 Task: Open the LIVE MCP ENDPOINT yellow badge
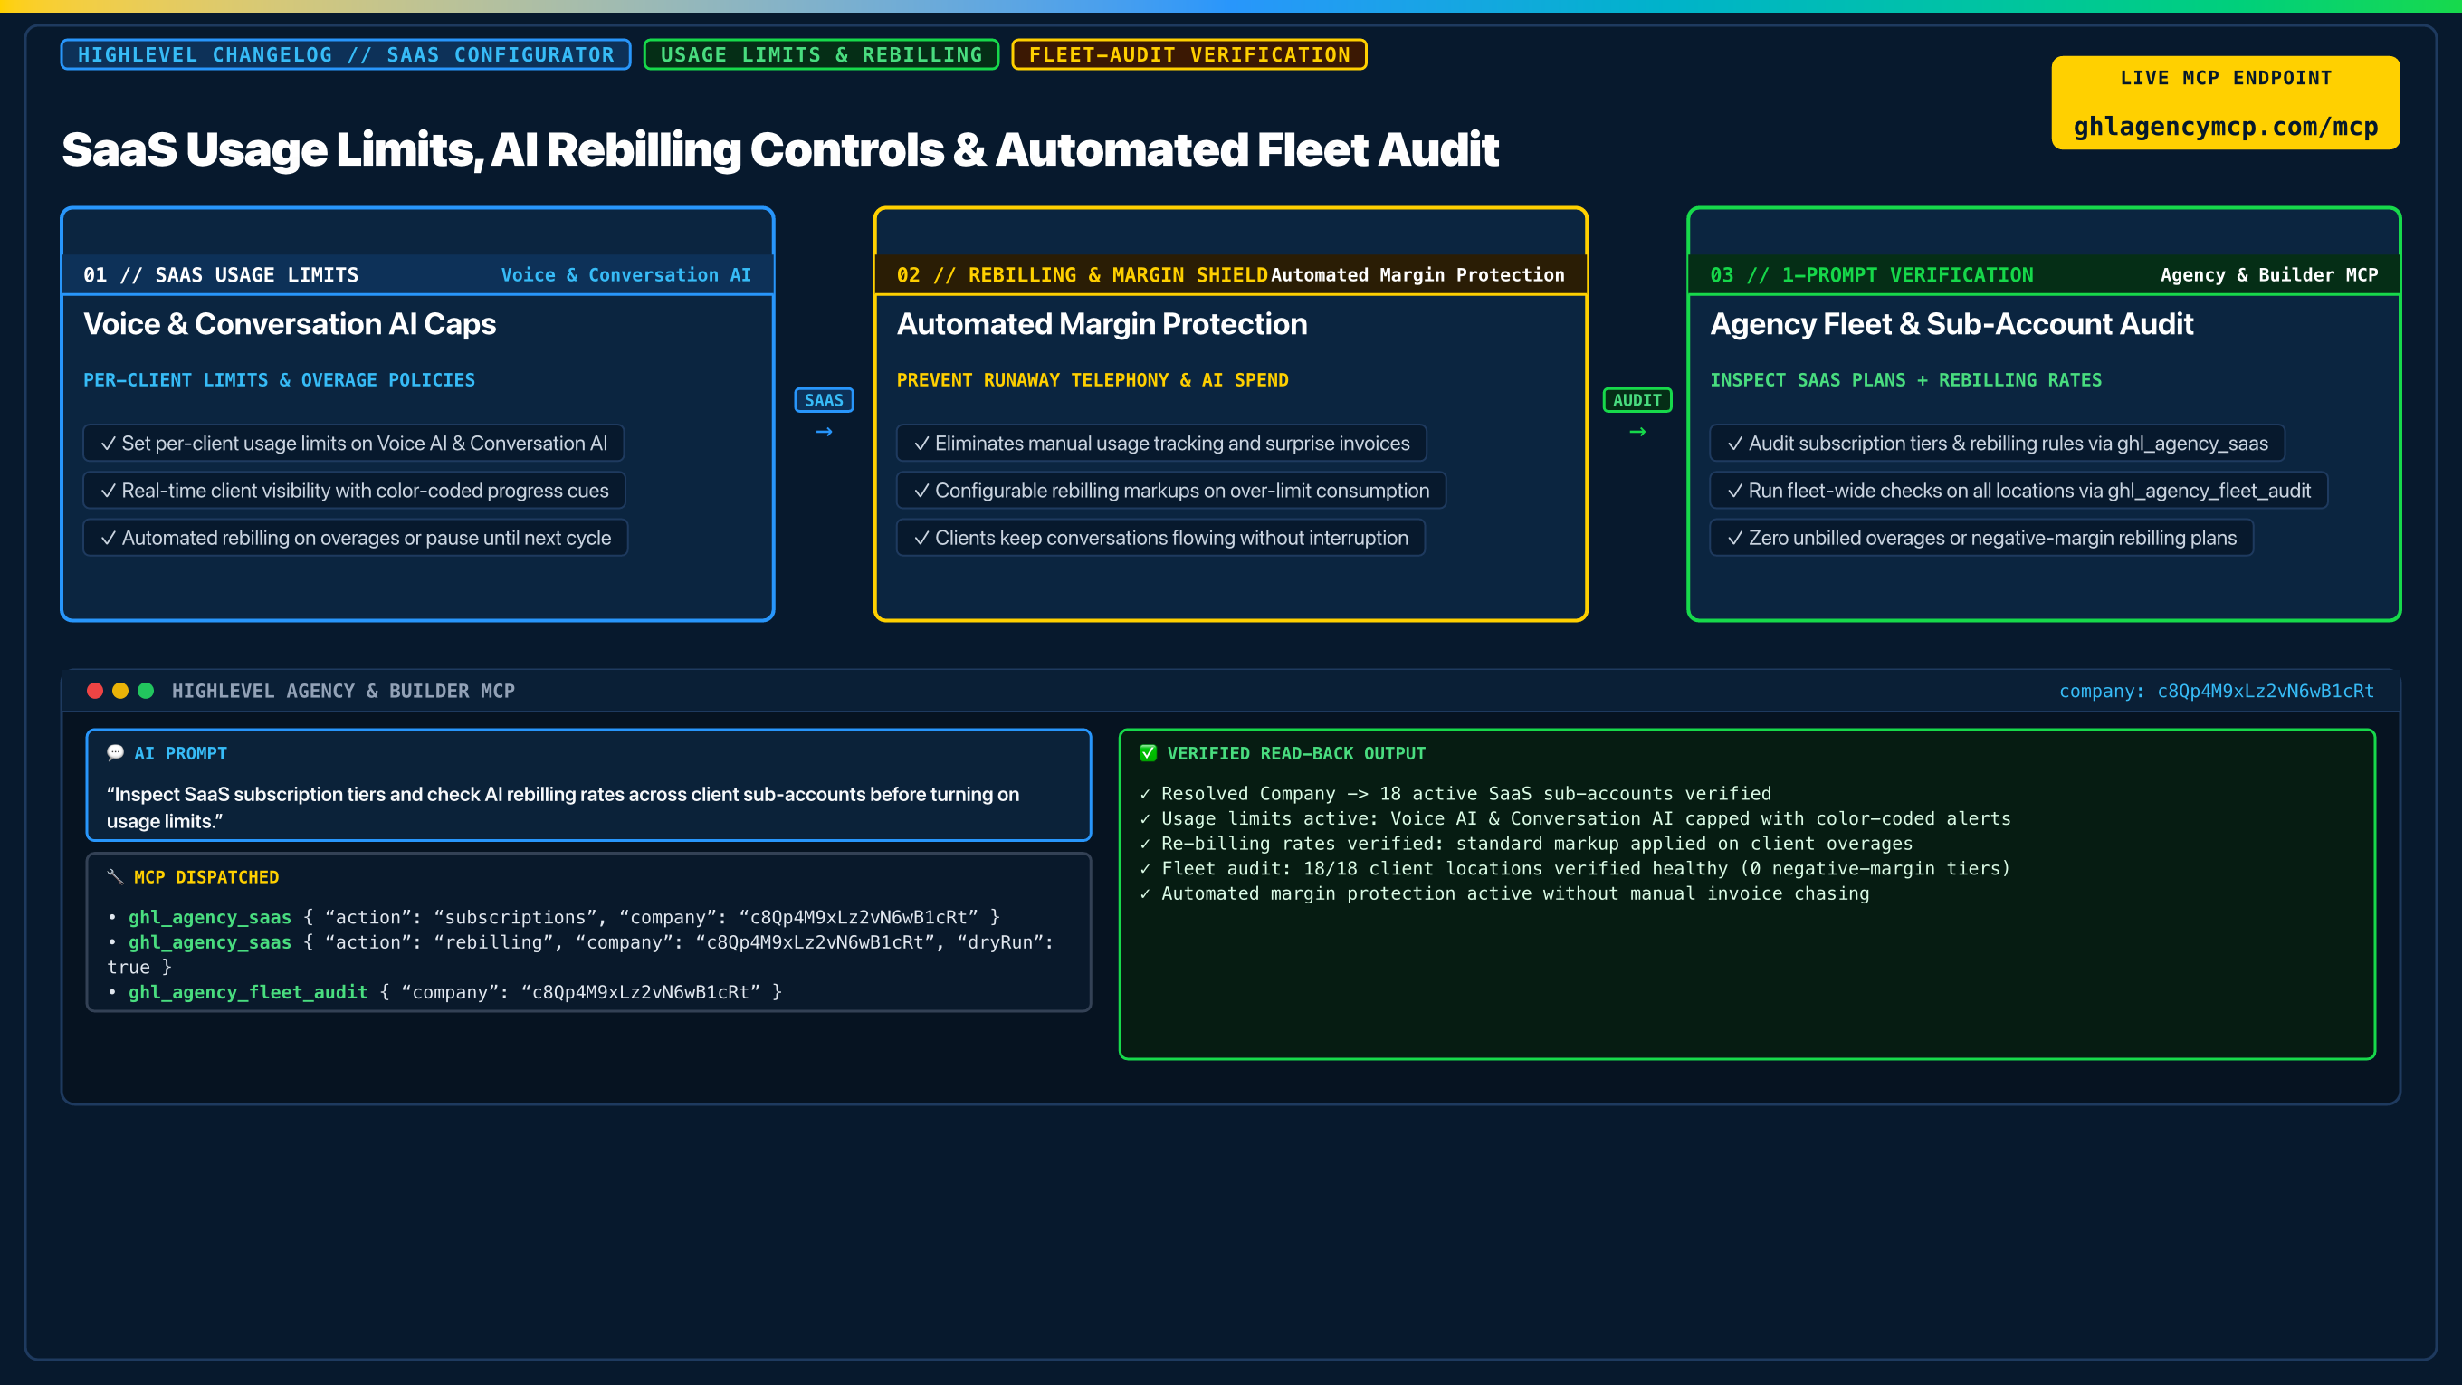2225,102
